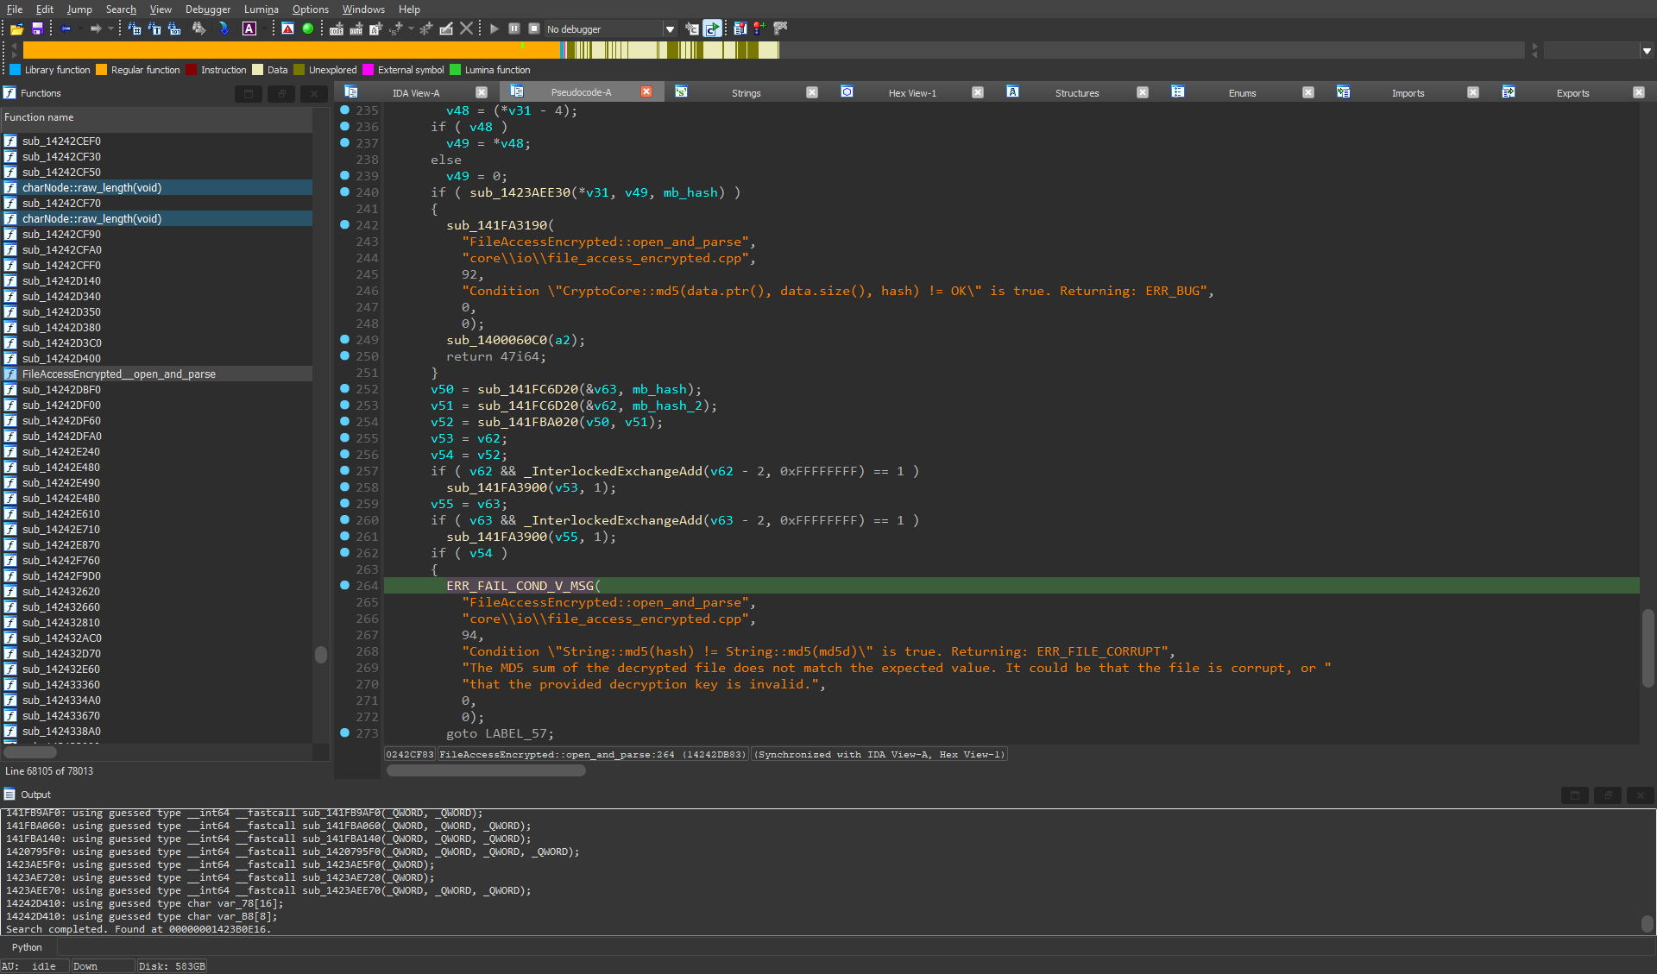Pause the process with the pause icon
1657x974 pixels.
[x=514, y=28]
